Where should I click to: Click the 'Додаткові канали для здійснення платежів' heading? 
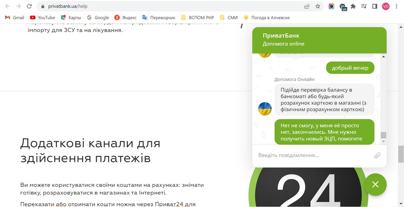tap(90, 151)
